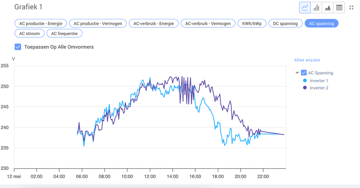The height and width of the screenshot is (188, 360).
Task: Click the 'Alles wissen' link
Action: coord(307,59)
